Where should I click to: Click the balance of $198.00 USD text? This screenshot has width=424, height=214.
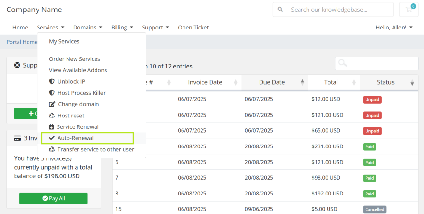click(47, 176)
